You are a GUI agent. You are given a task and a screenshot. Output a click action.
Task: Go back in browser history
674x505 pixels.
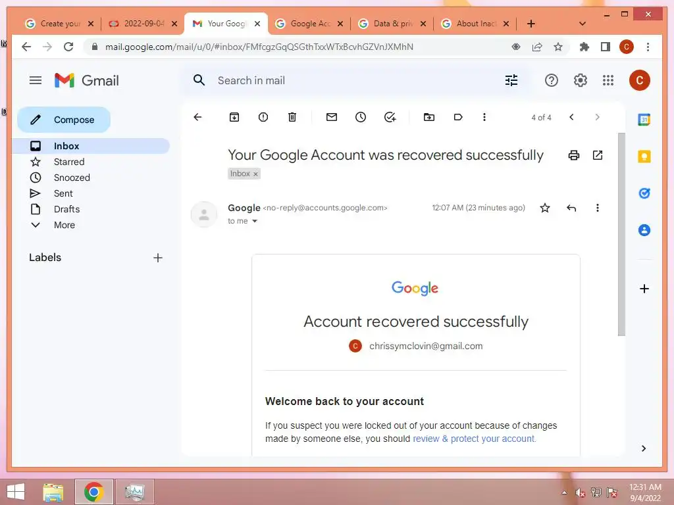[26, 47]
